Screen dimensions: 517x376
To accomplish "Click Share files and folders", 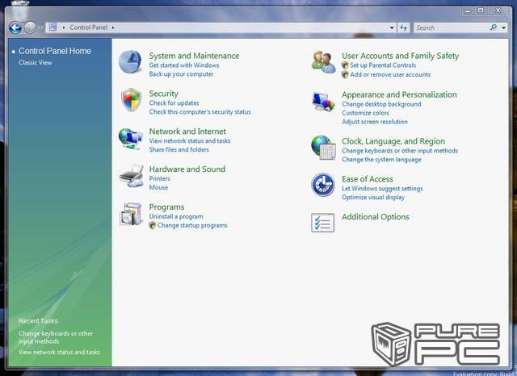I will [179, 150].
